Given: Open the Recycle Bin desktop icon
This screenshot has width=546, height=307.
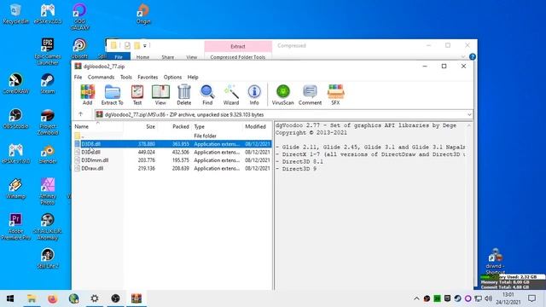Looking at the screenshot, I should pos(15,14).
